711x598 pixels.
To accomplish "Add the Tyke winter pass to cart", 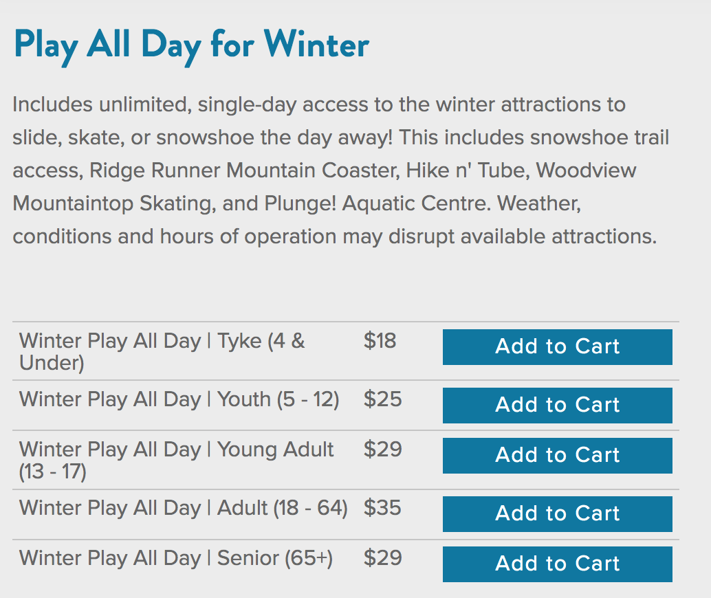I will tap(557, 347).
